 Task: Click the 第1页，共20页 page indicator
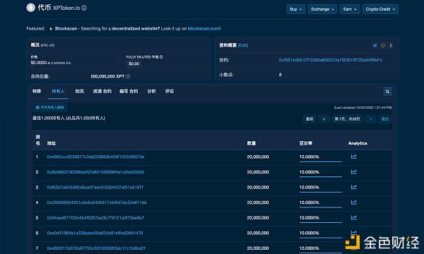(x=347, y=119)
